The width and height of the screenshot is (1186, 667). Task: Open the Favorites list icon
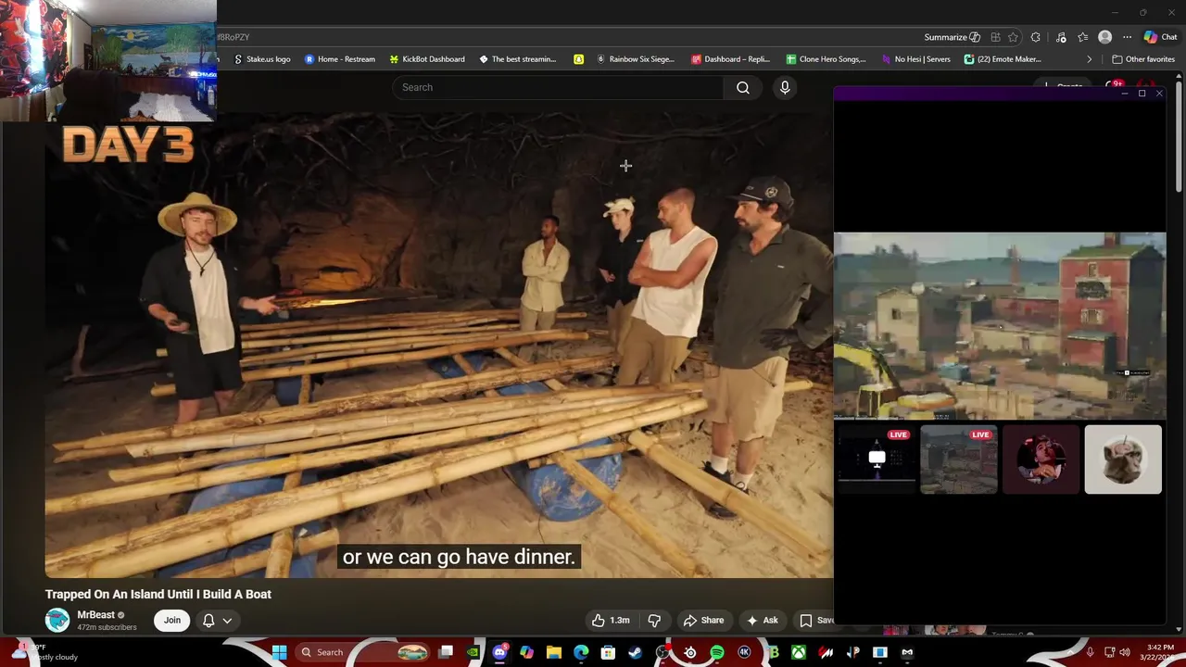(x=1082, y=37)
